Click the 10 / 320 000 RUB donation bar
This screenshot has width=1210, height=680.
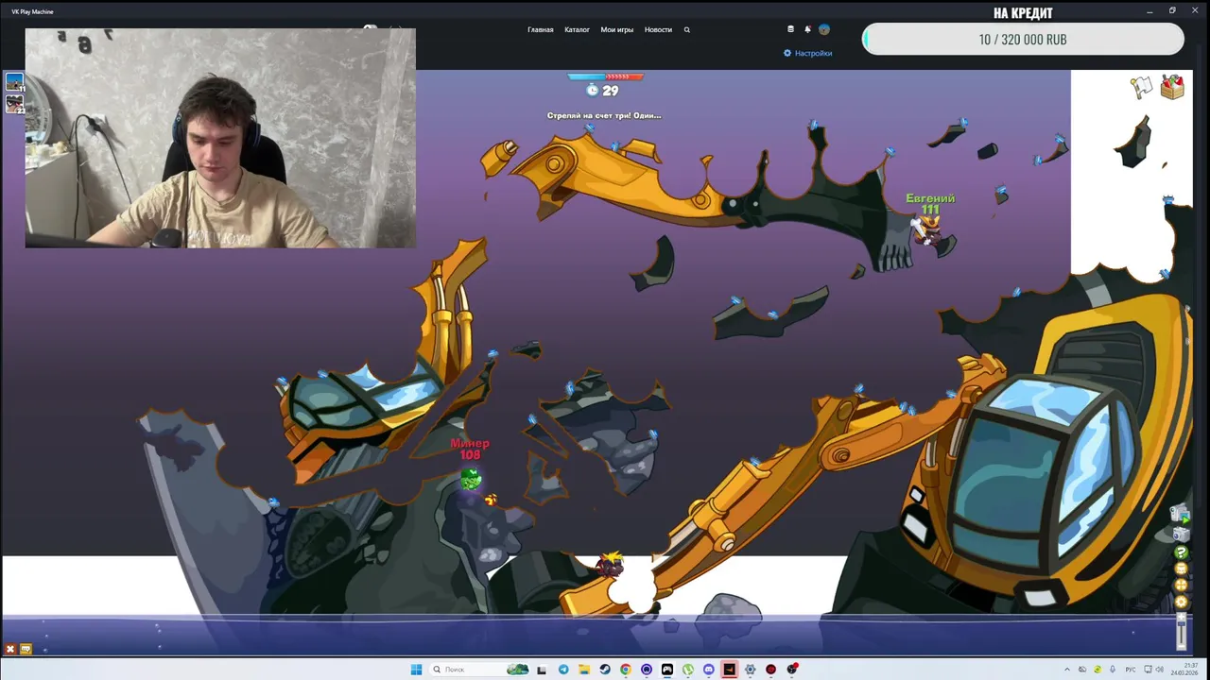[1023, 40]
